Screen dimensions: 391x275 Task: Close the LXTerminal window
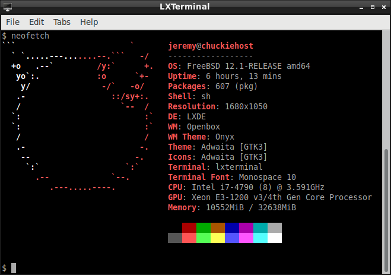[x=384, y=7]
